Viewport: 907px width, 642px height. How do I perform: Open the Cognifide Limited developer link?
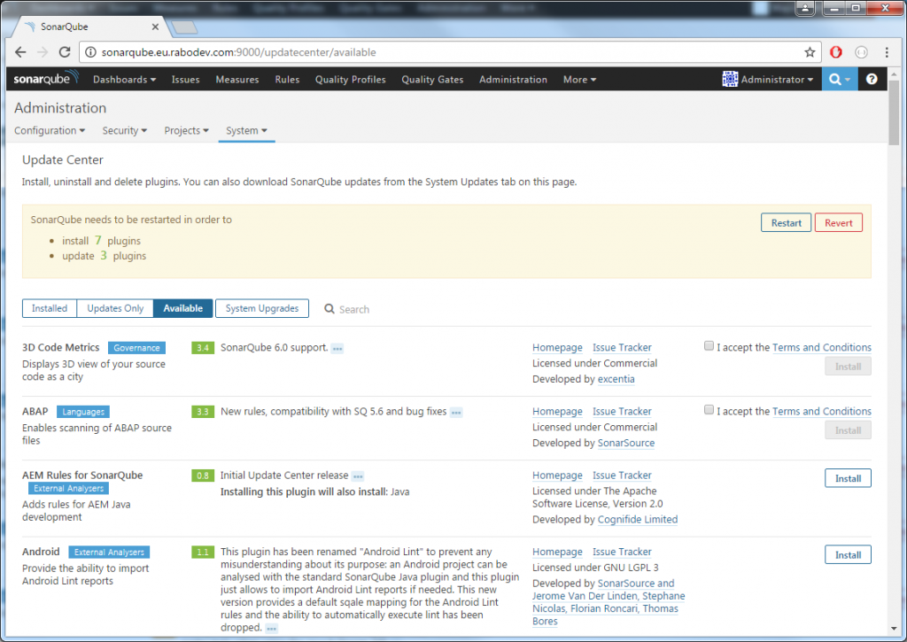point(638,520)
